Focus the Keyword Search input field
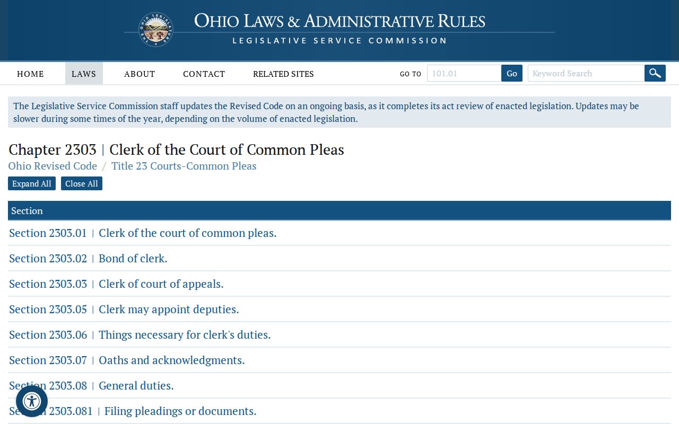This screenshot has width=679, height=424. 586,73
